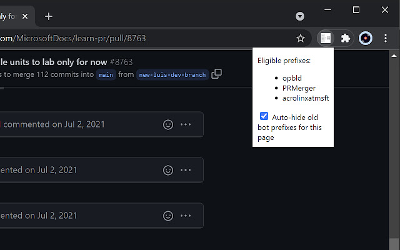Add reaction to second Jul 2 comment
Image resolution: width=400 pixels, height=250 pixels.
(168, 170)
